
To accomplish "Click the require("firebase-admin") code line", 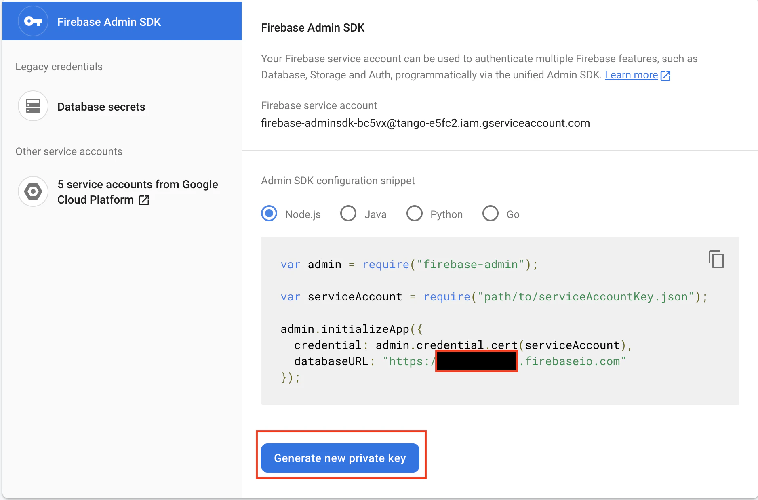I will (x=409, y=265).
